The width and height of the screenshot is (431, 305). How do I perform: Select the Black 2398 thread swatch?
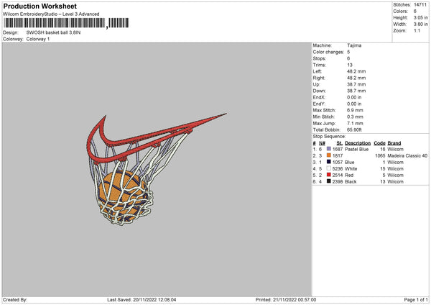(x=329, y=181)
